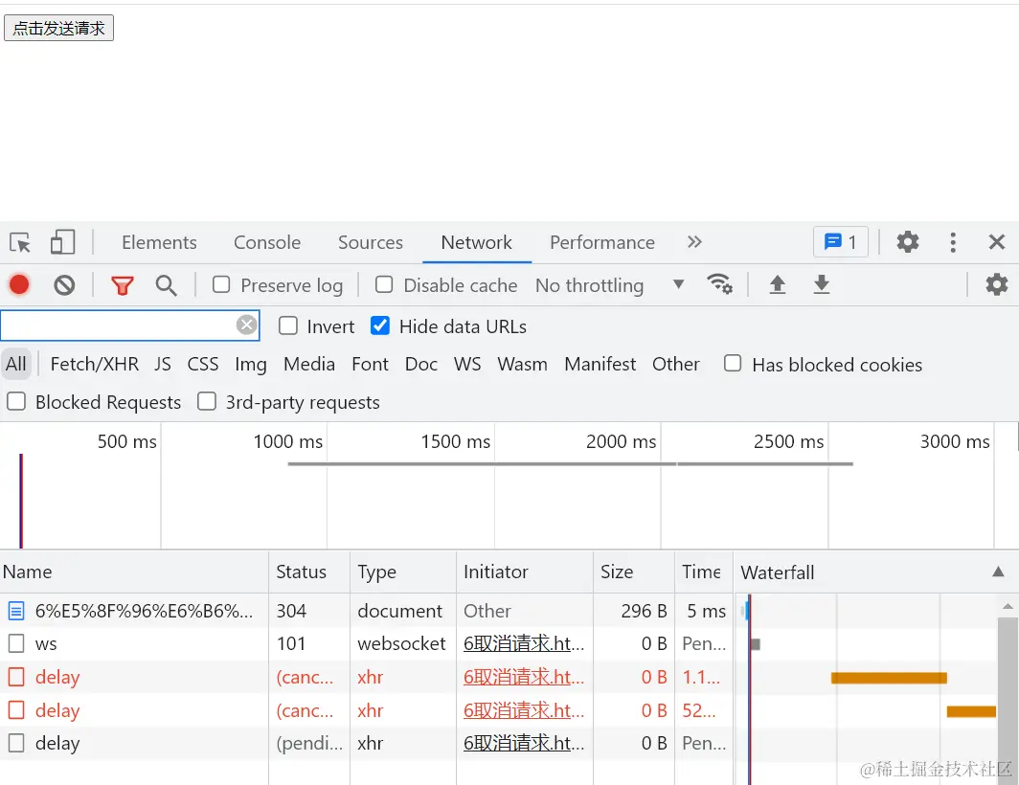The width and height of the screenshot is (1019, 785).
Task: Enable Blocked Requests checkbox
Action: click(16, 402)
